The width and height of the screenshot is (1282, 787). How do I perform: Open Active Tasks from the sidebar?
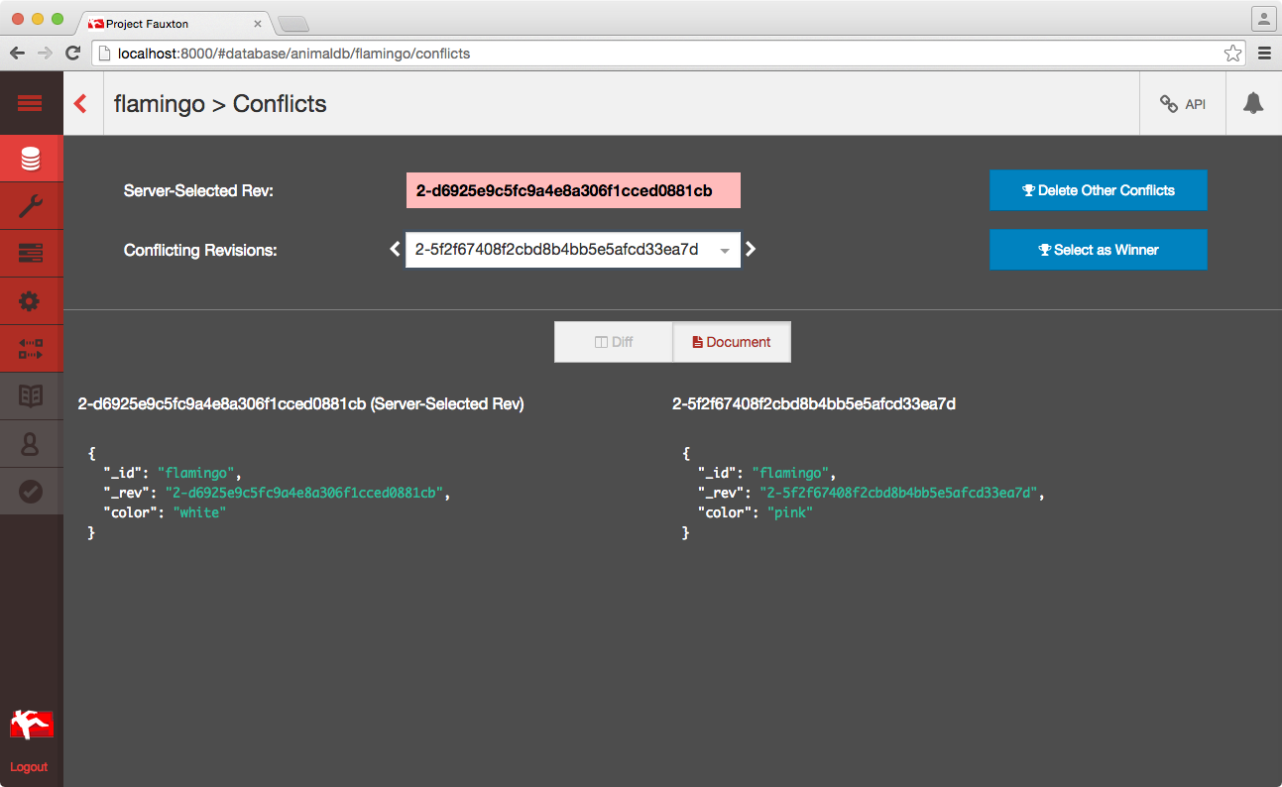tap(31, 254)
